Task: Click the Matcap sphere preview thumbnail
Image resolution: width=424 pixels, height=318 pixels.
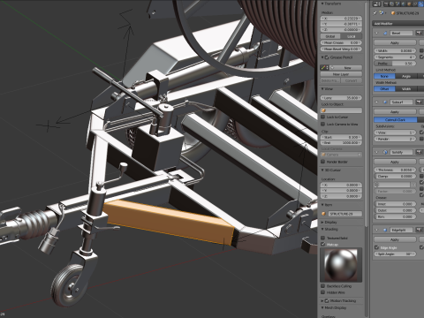Action: 341,265
